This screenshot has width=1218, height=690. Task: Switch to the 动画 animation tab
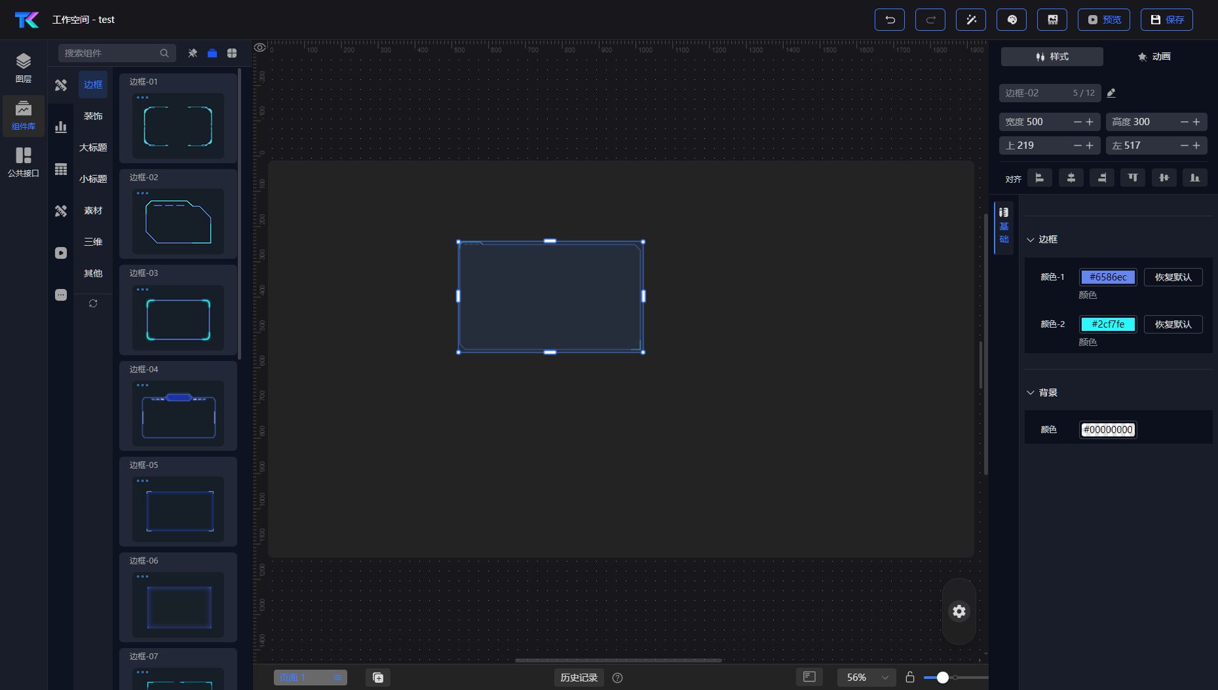click(x=1154, y=56)
